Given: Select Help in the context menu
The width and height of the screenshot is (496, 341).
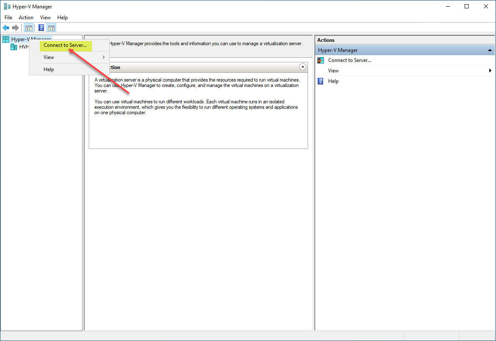Looking at the screenshot, I should 69,69.
